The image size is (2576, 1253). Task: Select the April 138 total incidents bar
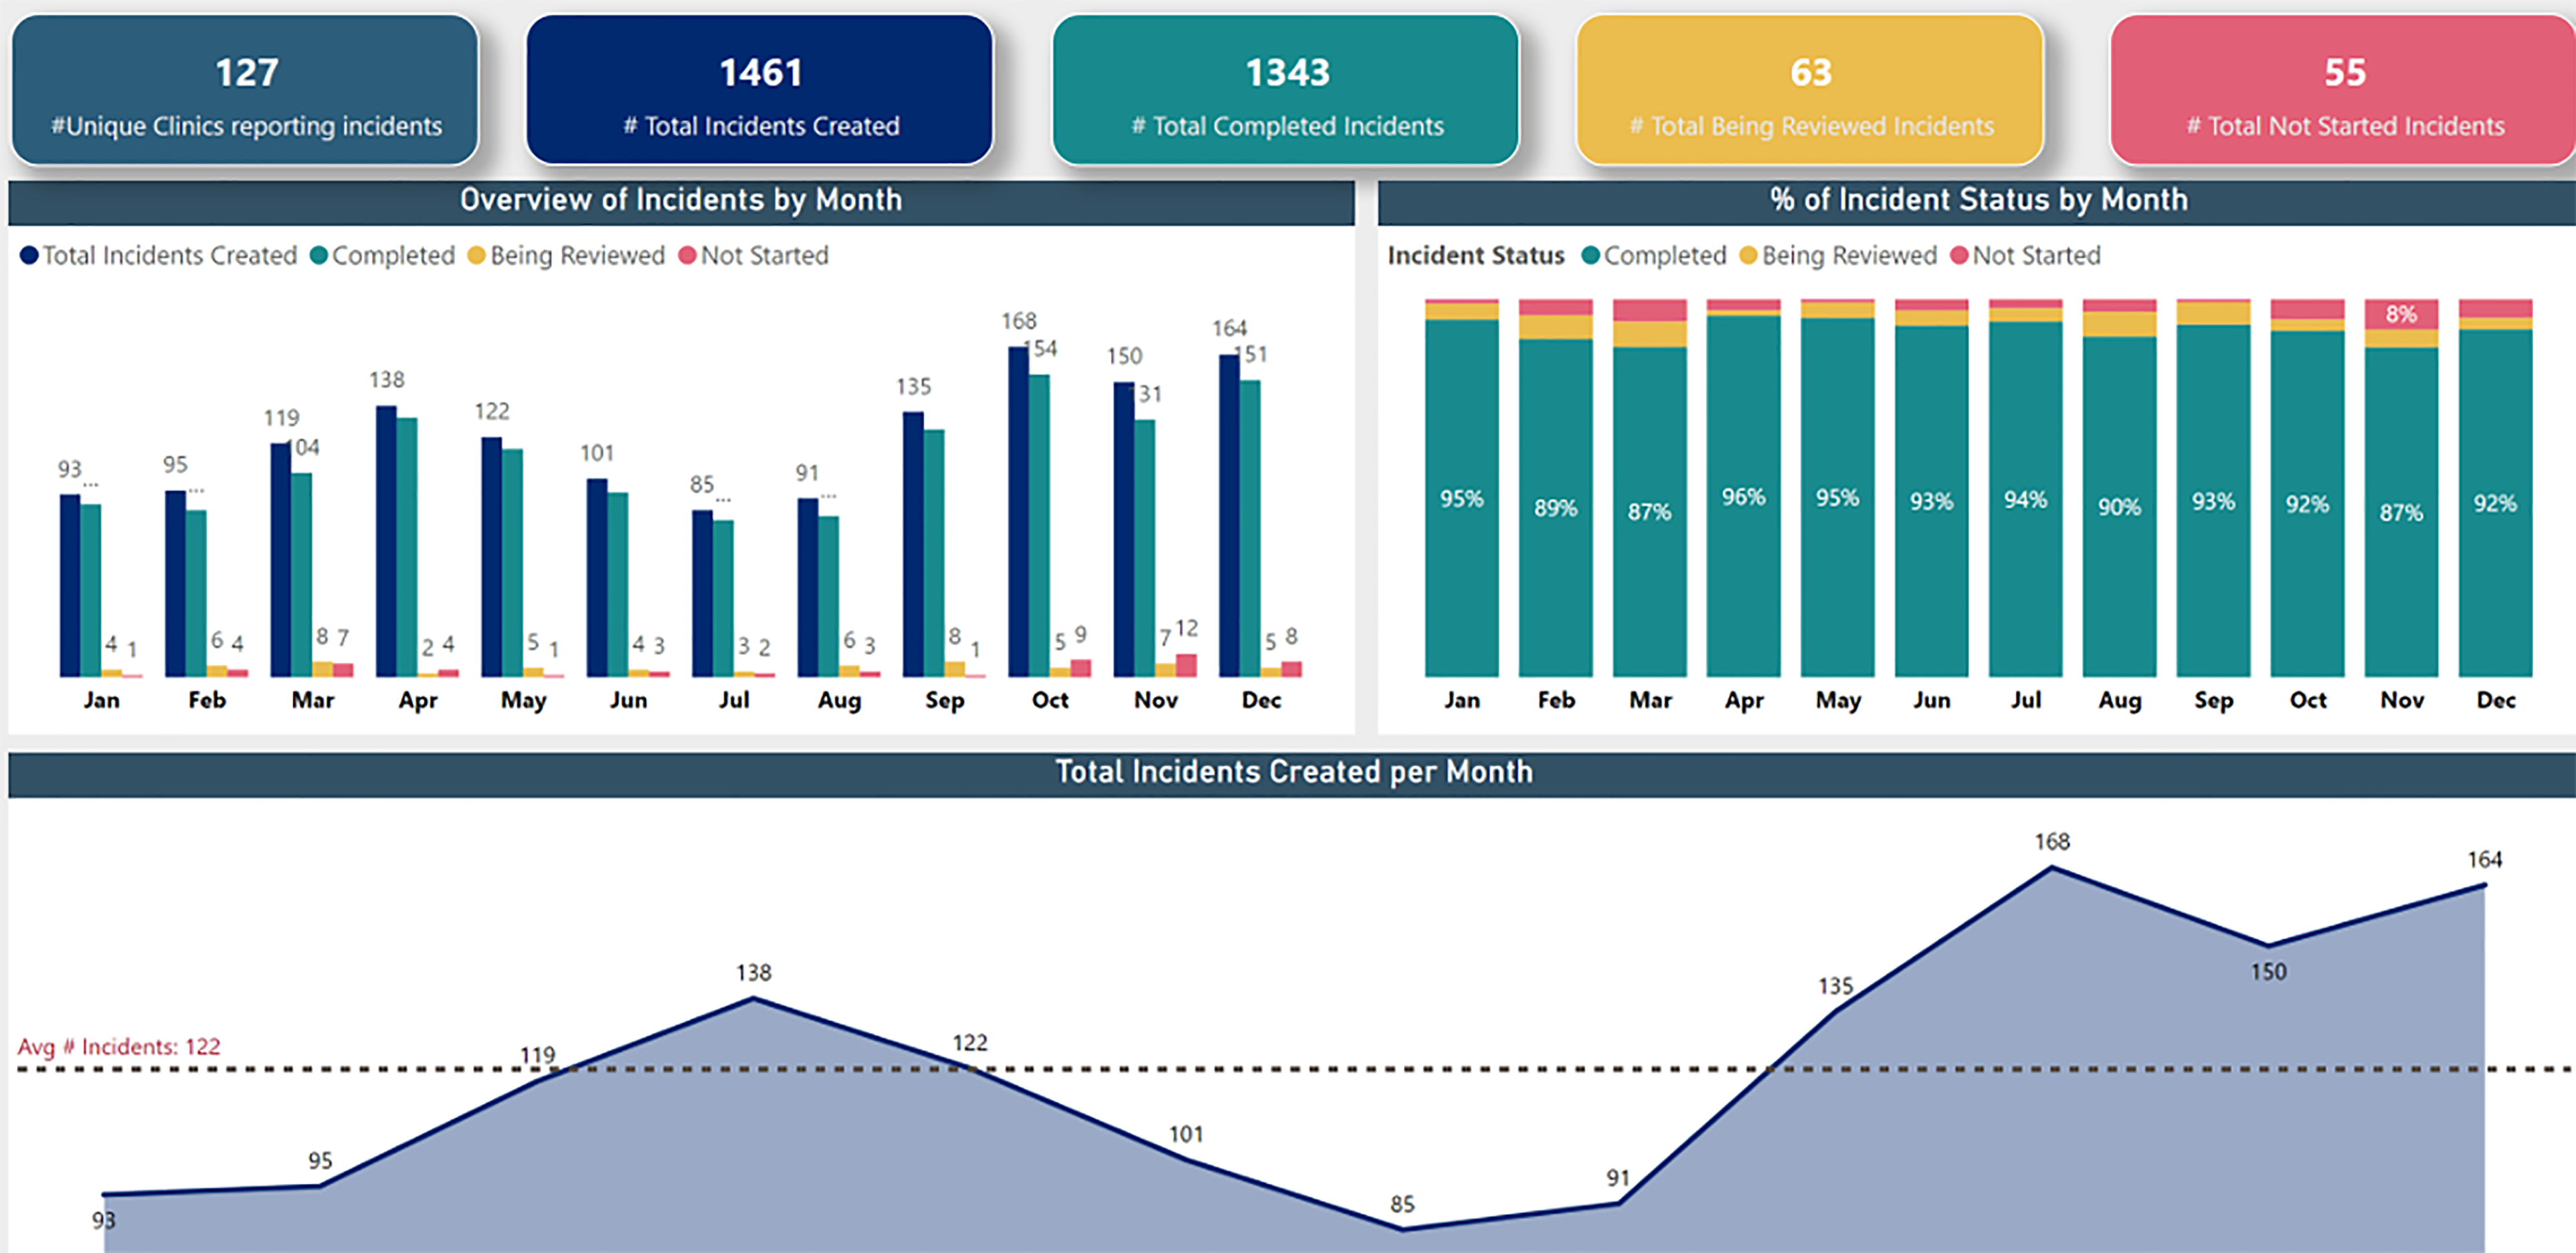(x=386, y=541)
